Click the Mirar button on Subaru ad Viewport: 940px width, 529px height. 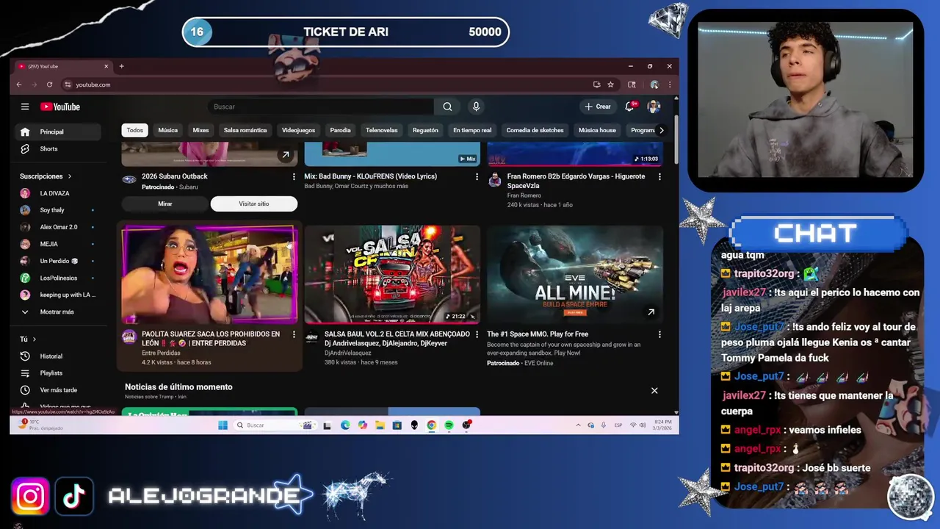tap(165, 204)
